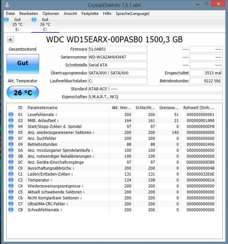Image resolution: width=228 pixels, height=244 pixels.
Task: Select raw value 00000000004B
Action: [x=201, y=168]
